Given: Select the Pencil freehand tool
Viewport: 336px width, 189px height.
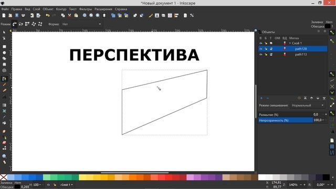Looking at the screenshot, I should pyautogui.click(x=4, y=85).
